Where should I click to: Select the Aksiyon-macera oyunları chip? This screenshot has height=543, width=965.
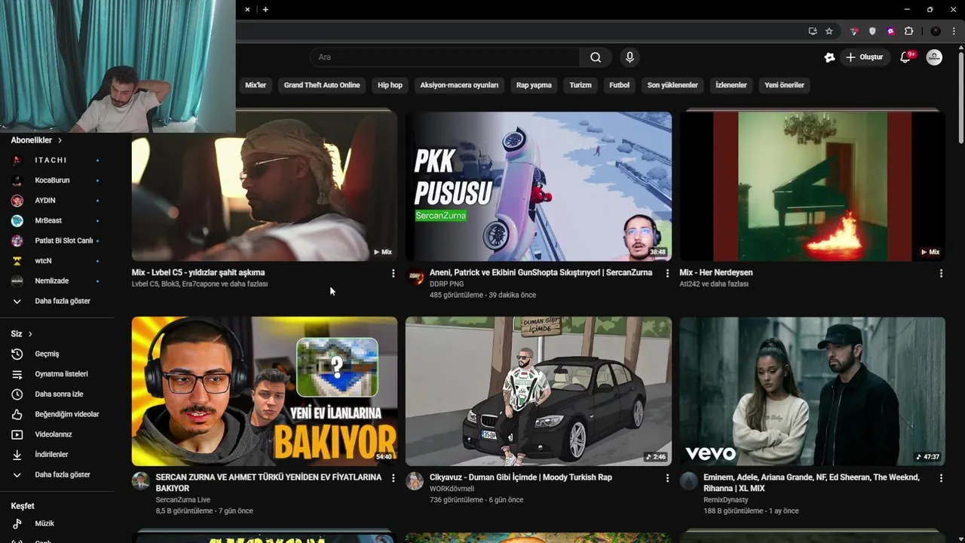point(459,85)
